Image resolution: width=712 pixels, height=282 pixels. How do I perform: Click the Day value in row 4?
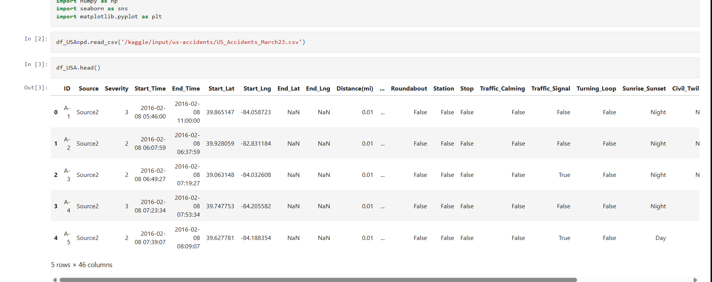point(660,238)
